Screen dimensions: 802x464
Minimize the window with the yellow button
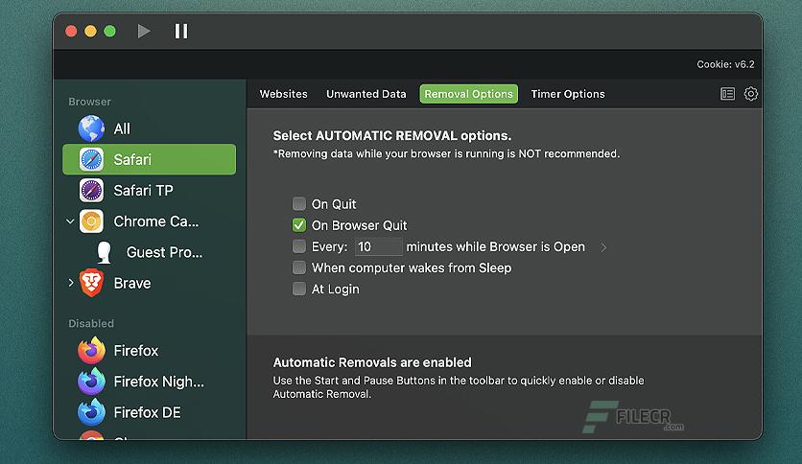coord(90,32)
